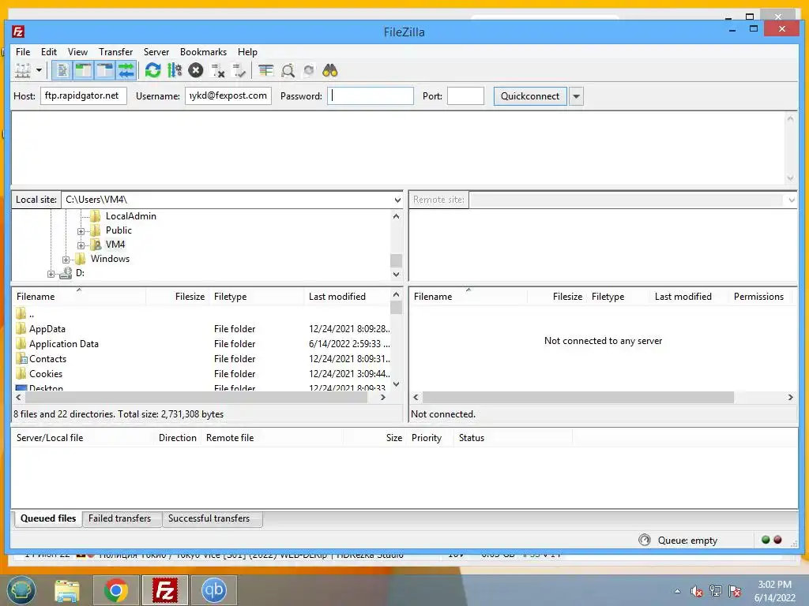Focus the Password input field
809x606 pixels.
click(x=371, y=95)
